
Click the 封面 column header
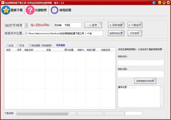tap(49, 50)
